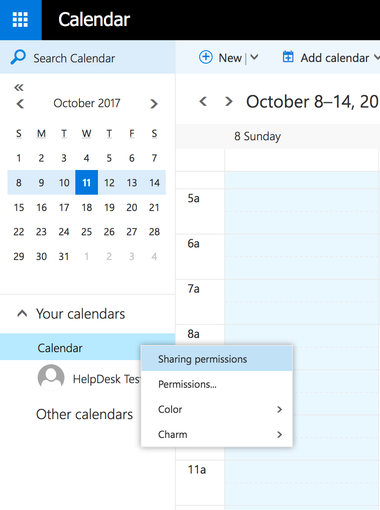Viewport: 380px width, 510px height.
Task: Choose the Permissions... menu entry
Action: (x=187, y=384)
